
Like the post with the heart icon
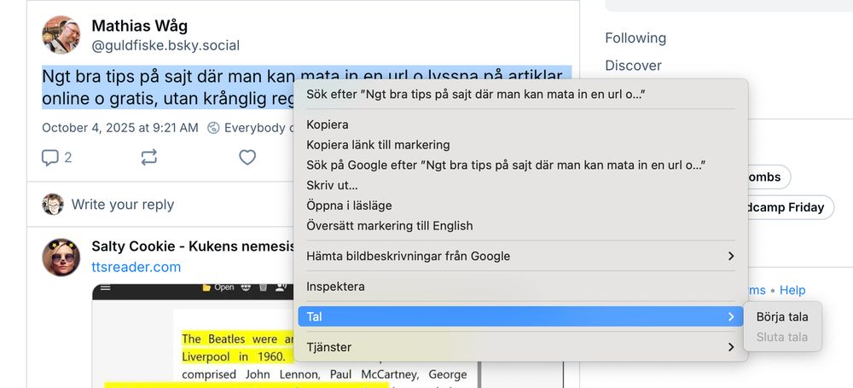pyautogui.click(x=247, y=158)
